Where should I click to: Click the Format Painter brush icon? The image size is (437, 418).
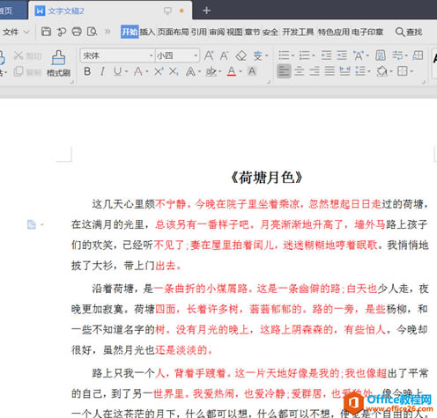58,57
